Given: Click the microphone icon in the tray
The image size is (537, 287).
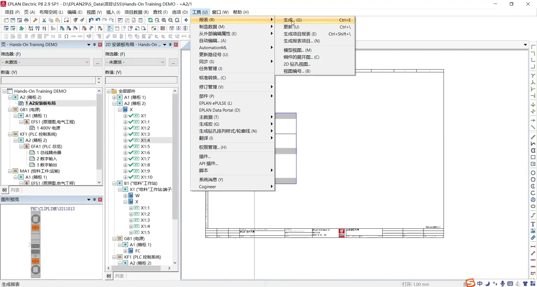Looking at the screenshot, I should [x=503, y=284].
